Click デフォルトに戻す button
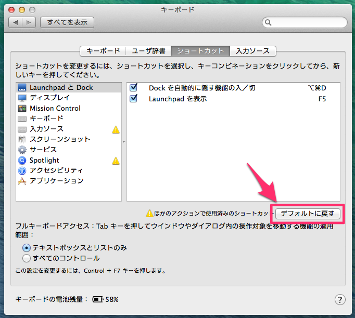355x318 pixels. pyautogui.click(x=308, y=214)
